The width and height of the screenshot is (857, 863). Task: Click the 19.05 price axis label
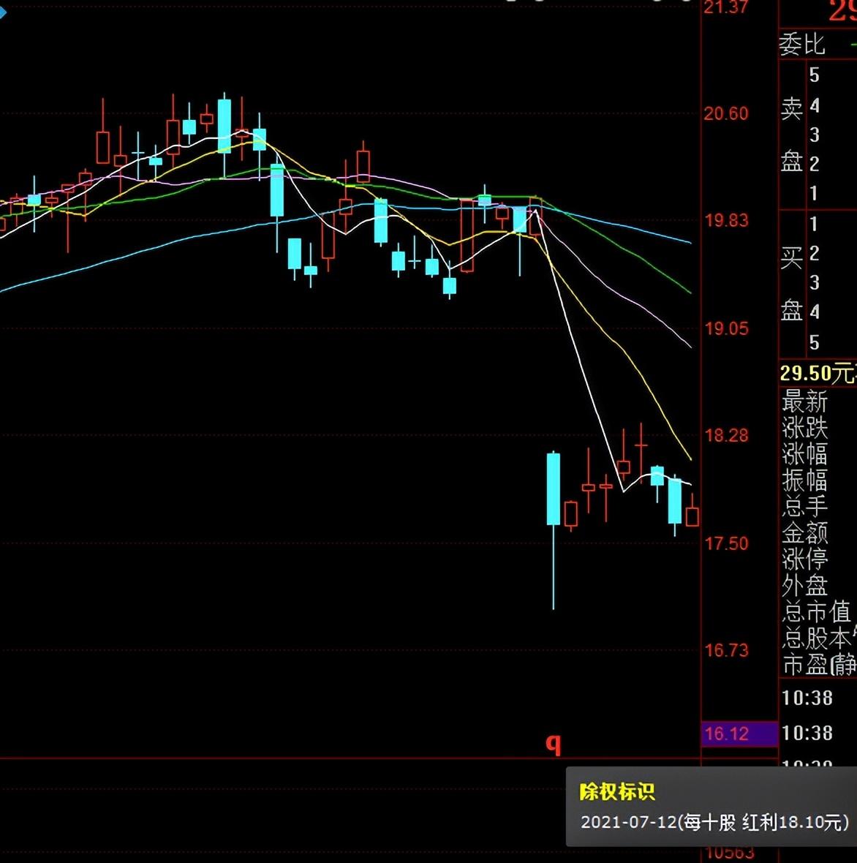[727, 328]
